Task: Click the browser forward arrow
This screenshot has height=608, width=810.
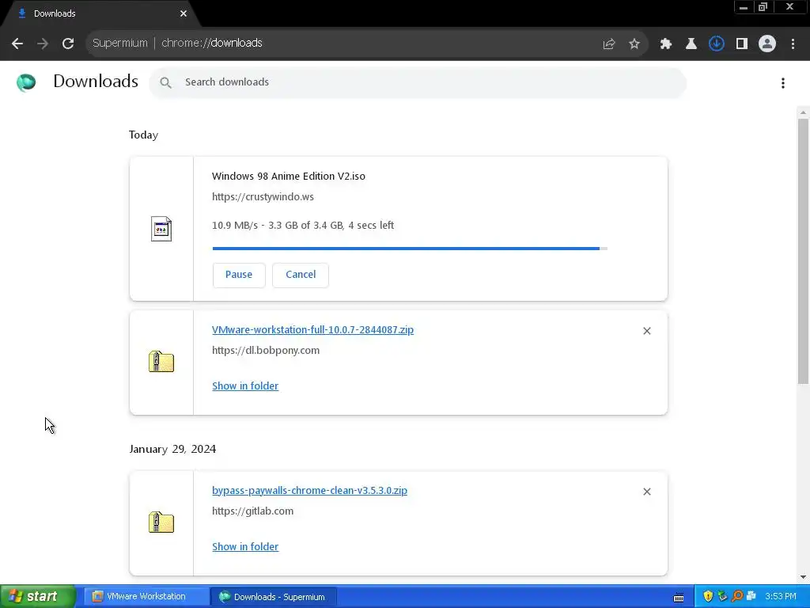Action: click(x=43, y=44)
